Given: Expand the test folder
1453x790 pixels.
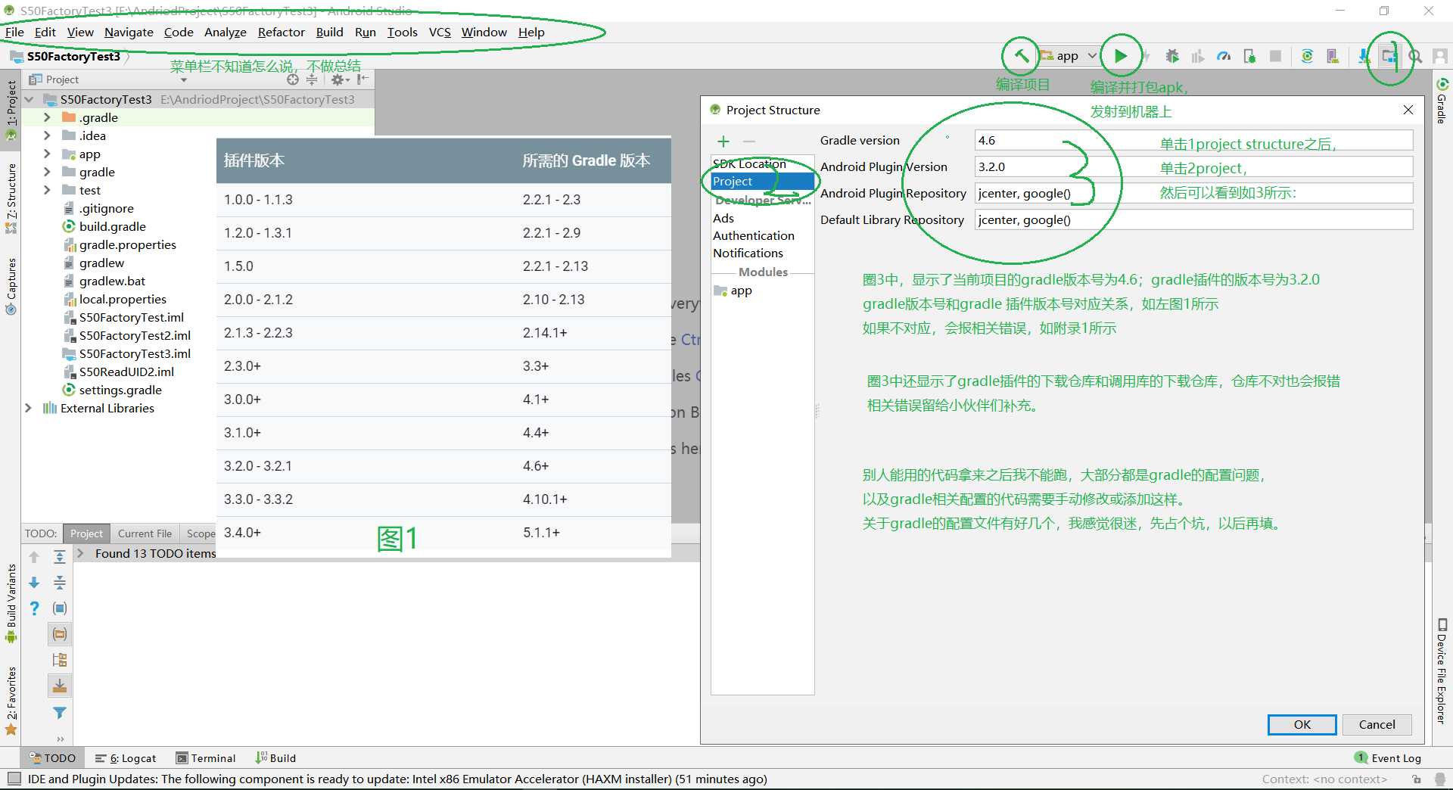Looking at the screenshot, I should (47, 190).
